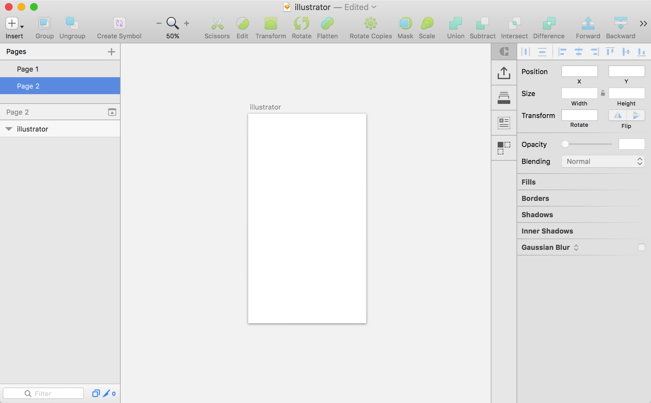This screenshot has height=403, width=651.
Task: Open the stacked layout panel icon
Action: point(504,98)
